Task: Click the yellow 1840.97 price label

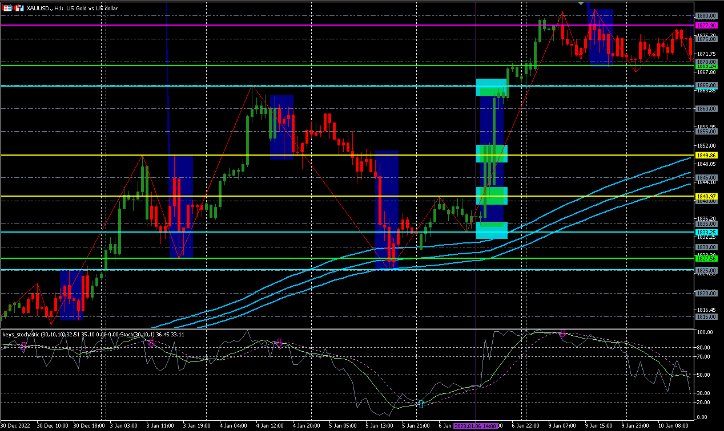Action: 706,196
